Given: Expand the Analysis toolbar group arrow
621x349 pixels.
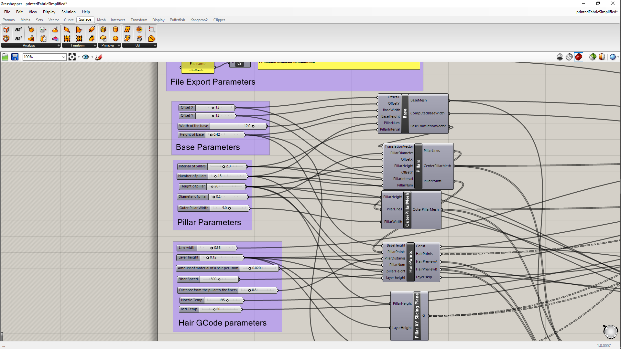Looking at the screenshot, I should coord(59,46).
